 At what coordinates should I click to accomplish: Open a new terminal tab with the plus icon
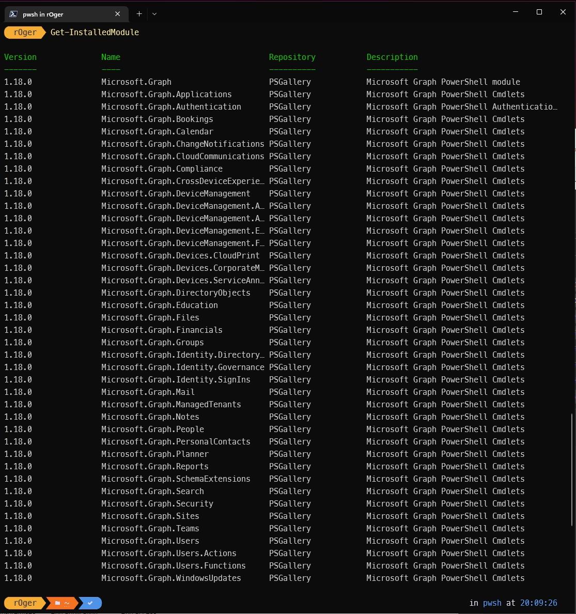(138, 14)
